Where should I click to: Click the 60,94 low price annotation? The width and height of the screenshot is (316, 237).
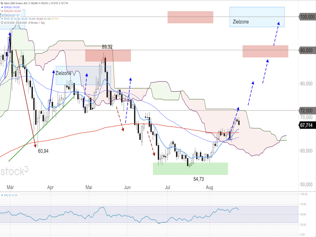click(43, 151)
